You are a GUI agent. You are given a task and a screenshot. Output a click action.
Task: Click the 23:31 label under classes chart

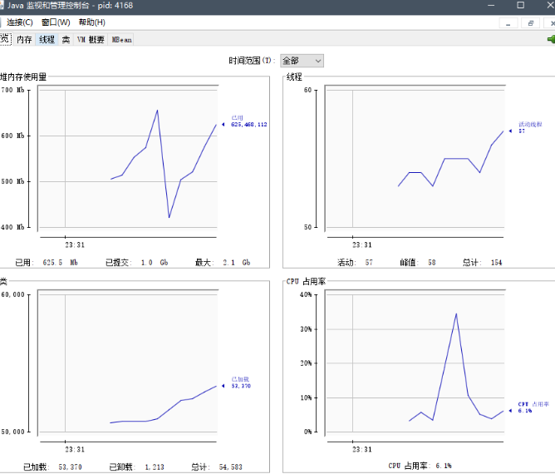tap(75, 450)
